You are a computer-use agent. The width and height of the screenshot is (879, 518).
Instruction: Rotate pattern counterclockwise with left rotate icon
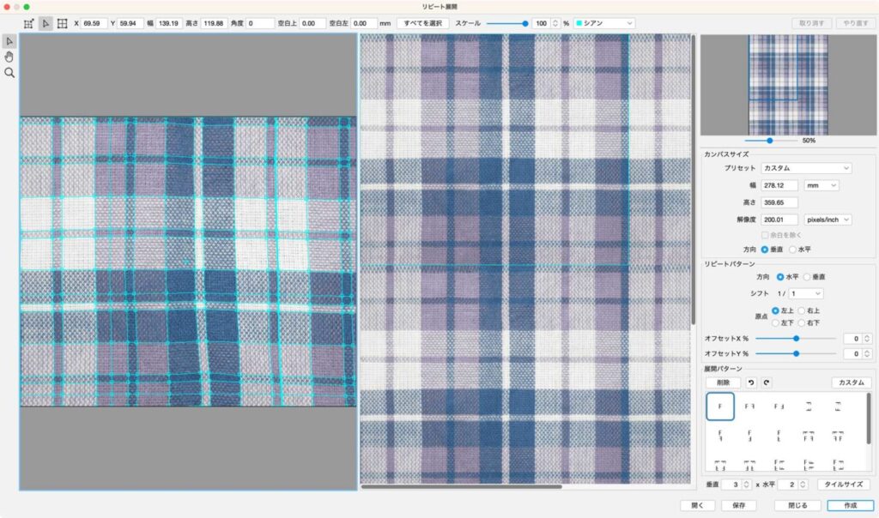coord(751,382)
